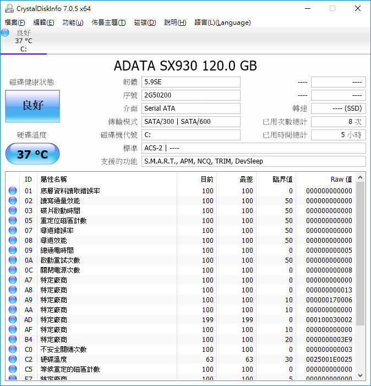Open the 檔案(F) menu
Viewport: 371px width, 386px height.
coord(15,23)
